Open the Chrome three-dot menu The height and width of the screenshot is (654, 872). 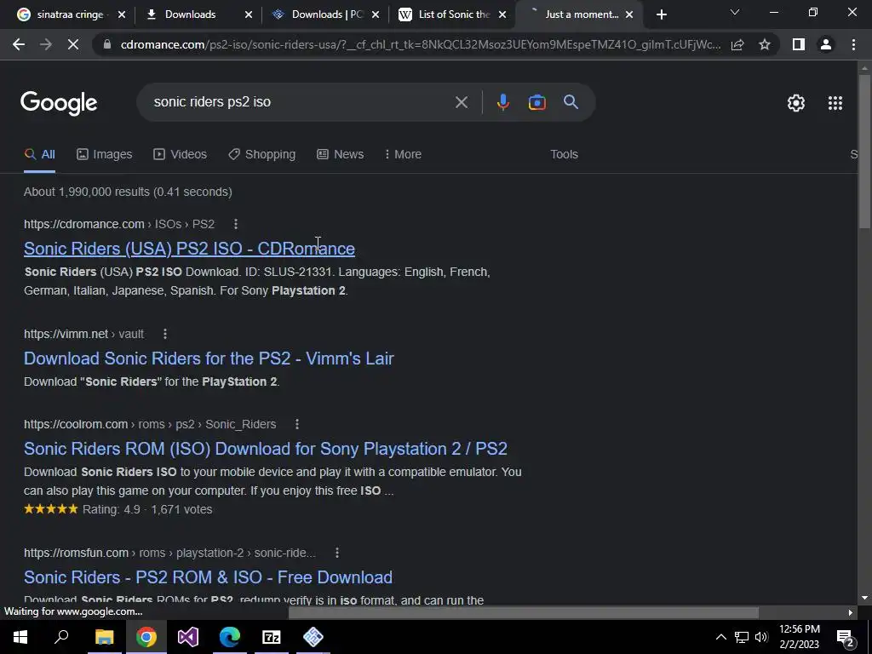853,44
